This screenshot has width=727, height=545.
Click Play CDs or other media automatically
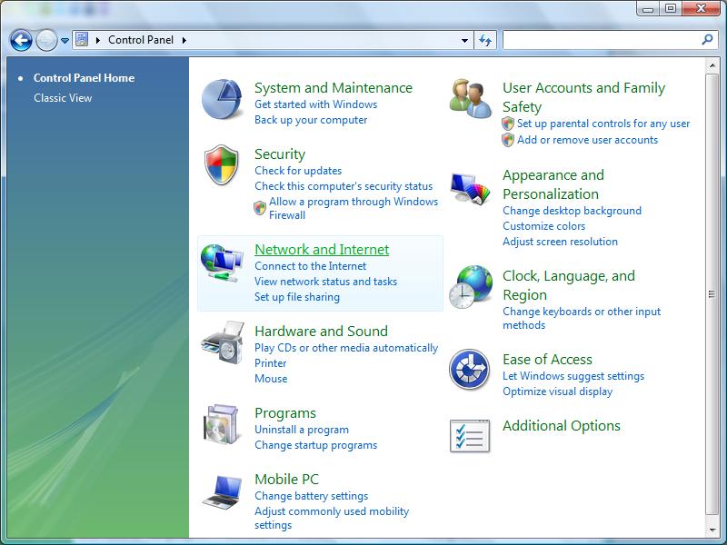[346, 348]
